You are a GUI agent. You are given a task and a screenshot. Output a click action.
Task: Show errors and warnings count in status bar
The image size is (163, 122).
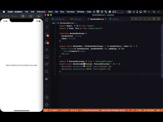74,110
